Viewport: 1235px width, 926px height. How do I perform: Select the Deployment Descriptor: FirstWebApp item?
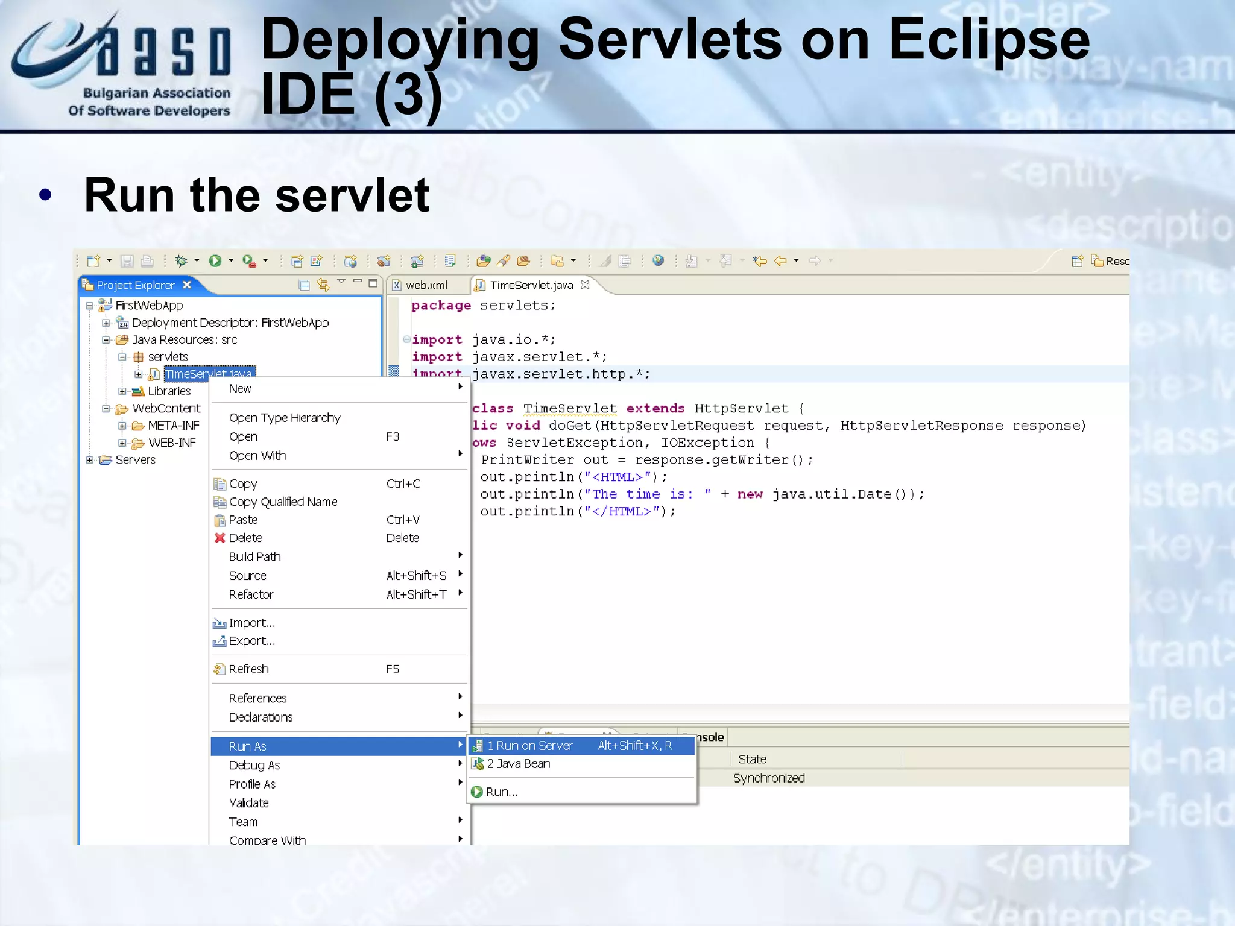pyautogui.click(x=230, y=323)
